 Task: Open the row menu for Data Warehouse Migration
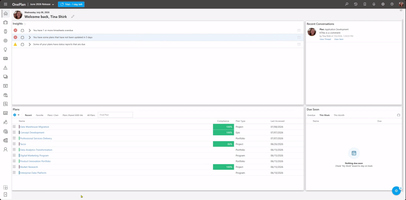coord(14,127)
